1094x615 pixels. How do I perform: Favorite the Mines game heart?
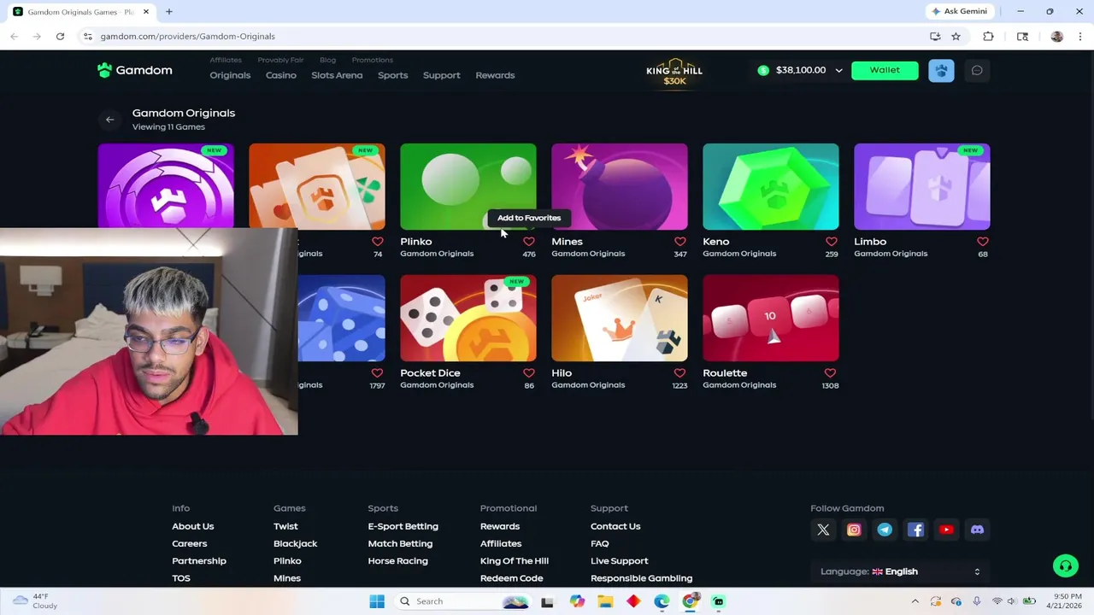(679, 242)
